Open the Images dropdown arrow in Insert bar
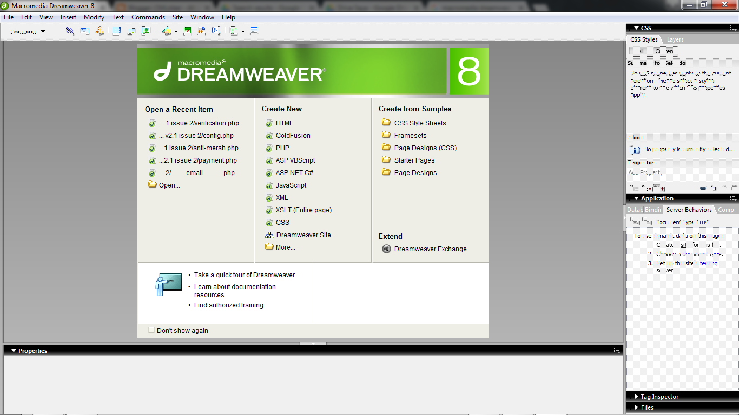The height and width of the screenshot is (415, 739). 155,32
